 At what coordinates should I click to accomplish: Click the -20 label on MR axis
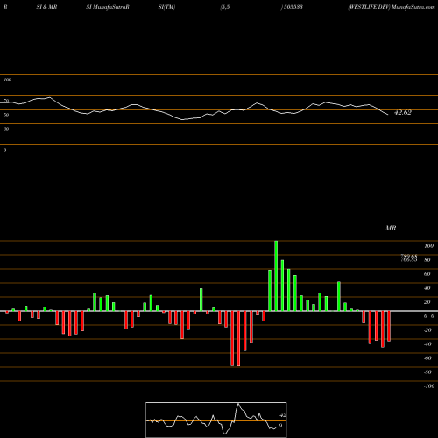click(427, 330)
